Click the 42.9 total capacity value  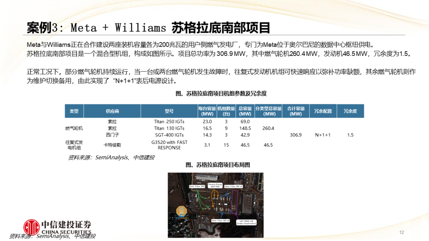point(245,135)
